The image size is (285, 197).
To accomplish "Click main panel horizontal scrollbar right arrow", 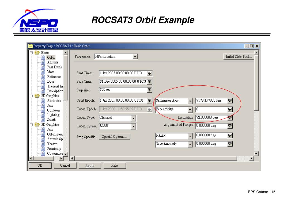I will point(251,159).
